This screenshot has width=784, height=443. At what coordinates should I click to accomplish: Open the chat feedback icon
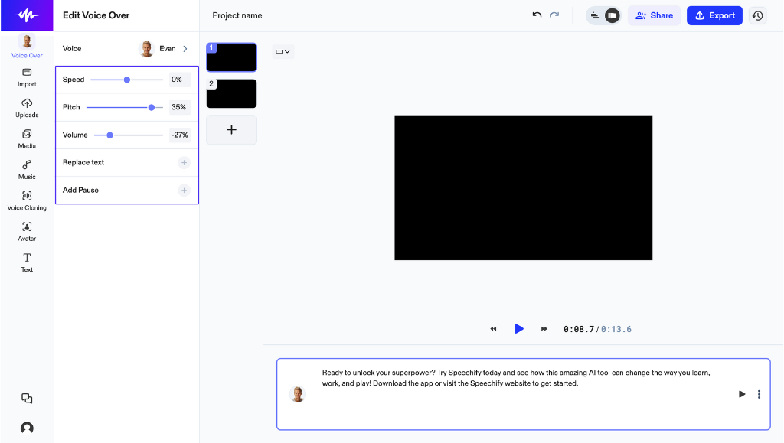coord(27,398)
